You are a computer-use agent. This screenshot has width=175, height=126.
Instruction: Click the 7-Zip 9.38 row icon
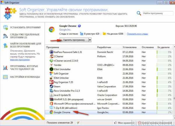(51, 108)
